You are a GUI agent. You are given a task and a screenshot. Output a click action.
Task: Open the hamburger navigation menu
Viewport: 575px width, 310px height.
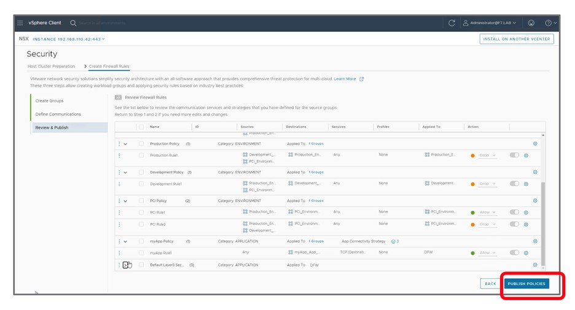pyautogui.click(x=20, y=23)
